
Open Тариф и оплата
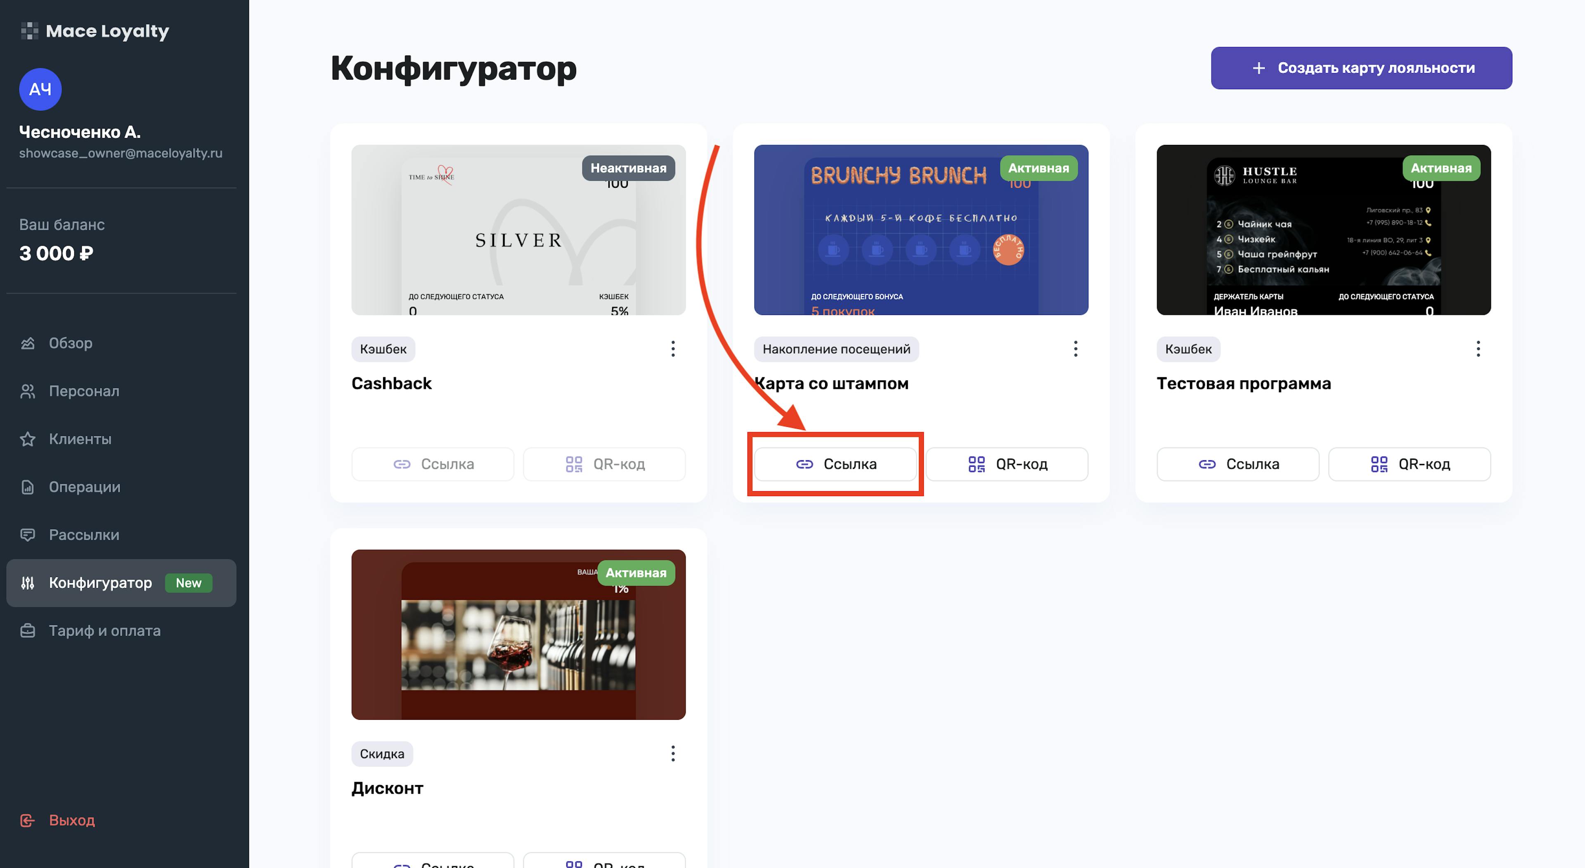(x=121, y=631)
